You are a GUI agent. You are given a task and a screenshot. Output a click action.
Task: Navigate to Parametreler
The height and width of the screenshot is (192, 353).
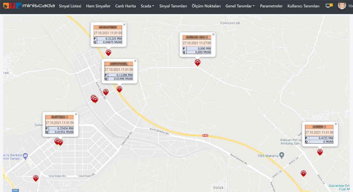pos(271,6)
